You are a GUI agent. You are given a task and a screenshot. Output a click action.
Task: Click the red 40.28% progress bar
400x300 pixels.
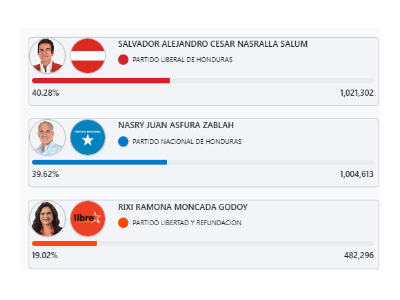tap(101, 81)
